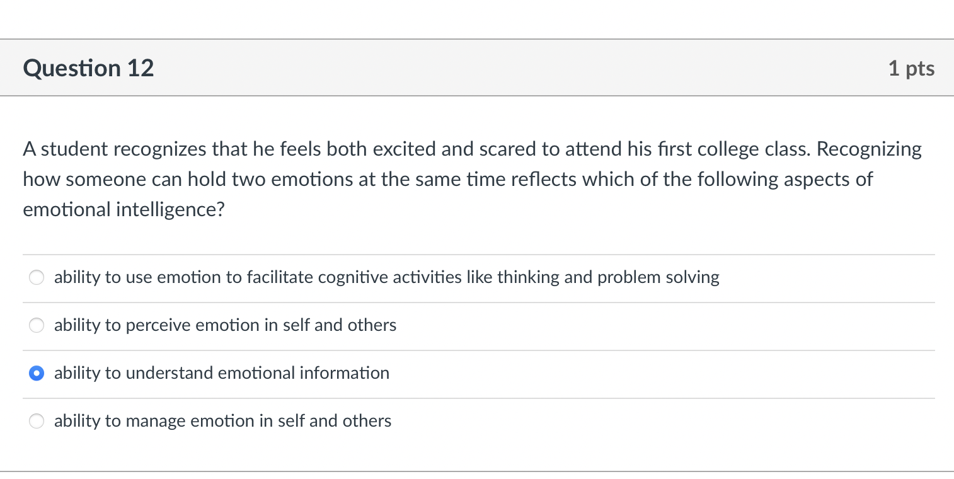Click the gray Question 12 header bar
Screen dimensions: 954x479
point(477,68)
